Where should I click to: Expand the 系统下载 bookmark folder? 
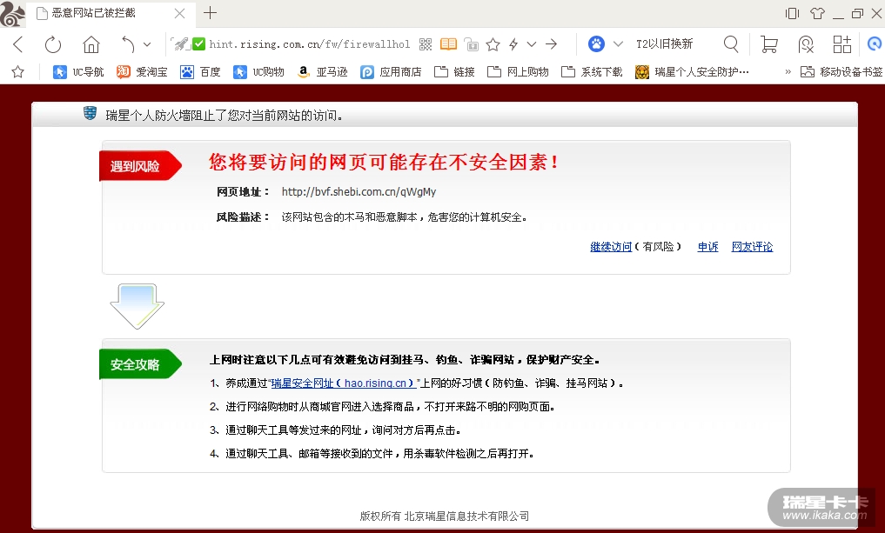click(592, 71)
